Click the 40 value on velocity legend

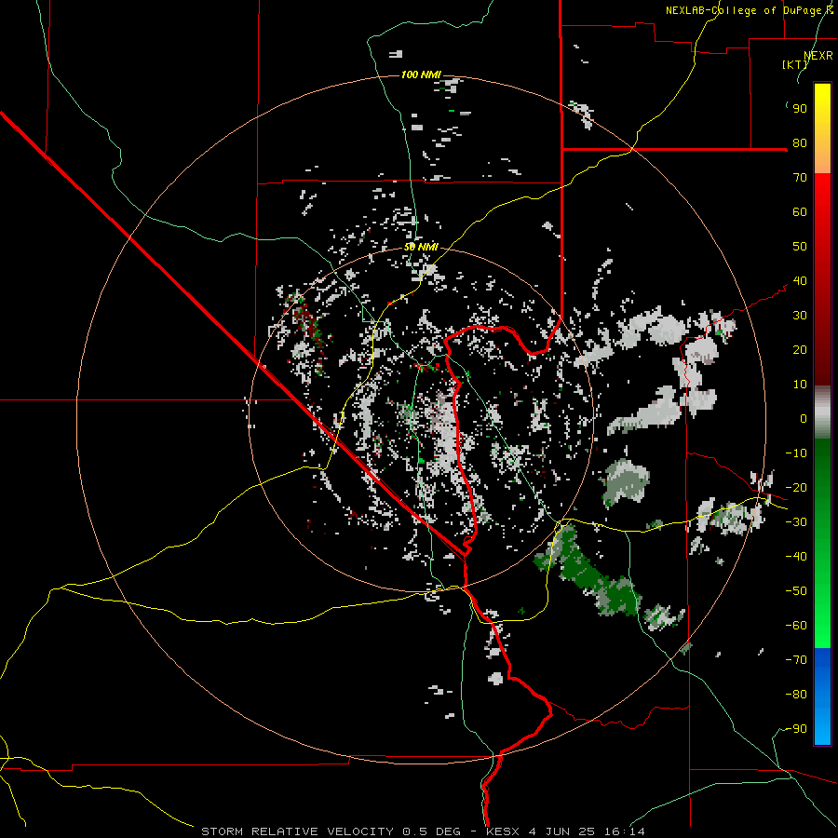coord(800,281)
